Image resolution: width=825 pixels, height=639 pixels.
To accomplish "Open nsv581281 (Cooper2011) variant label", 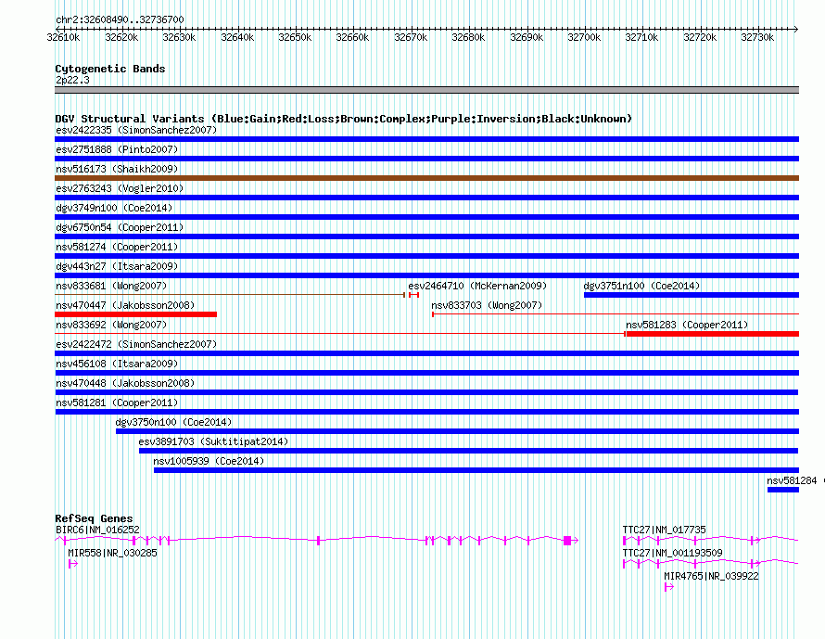I will pyautogui.click(x=117, y=403).
